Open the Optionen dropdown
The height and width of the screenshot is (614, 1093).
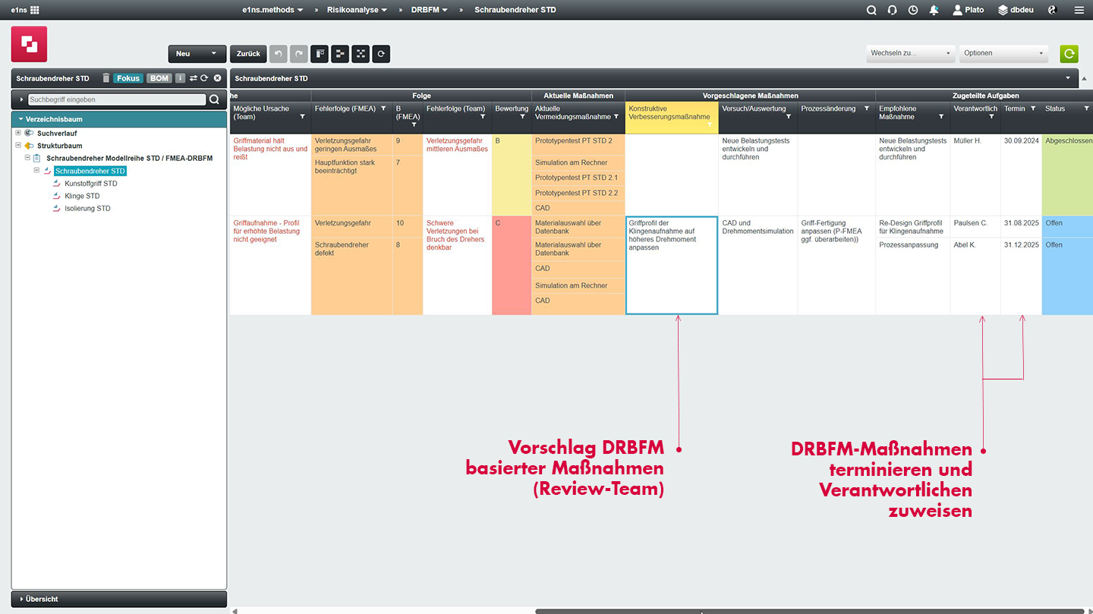(x=1003, y=53)
